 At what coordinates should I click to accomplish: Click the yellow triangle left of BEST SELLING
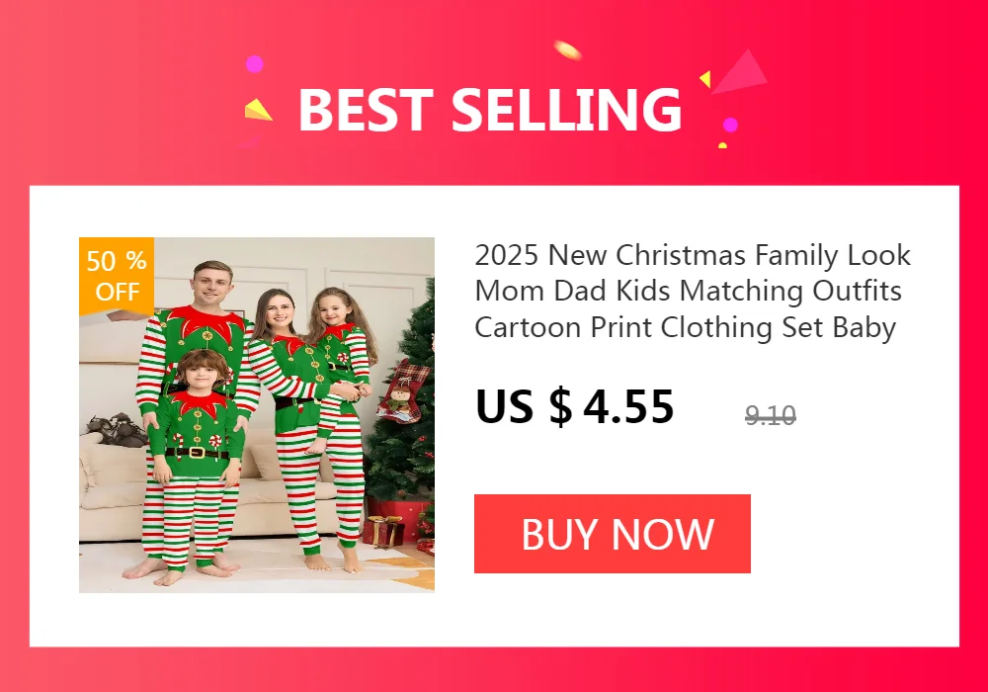tap(258, 110)
